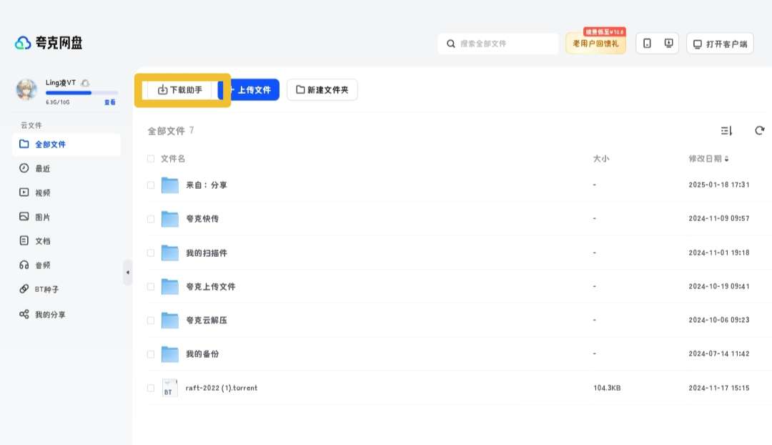Screen dimensions: 772x445
Task: Click the Quark cloud drive logo
Action: coord(49,43)
